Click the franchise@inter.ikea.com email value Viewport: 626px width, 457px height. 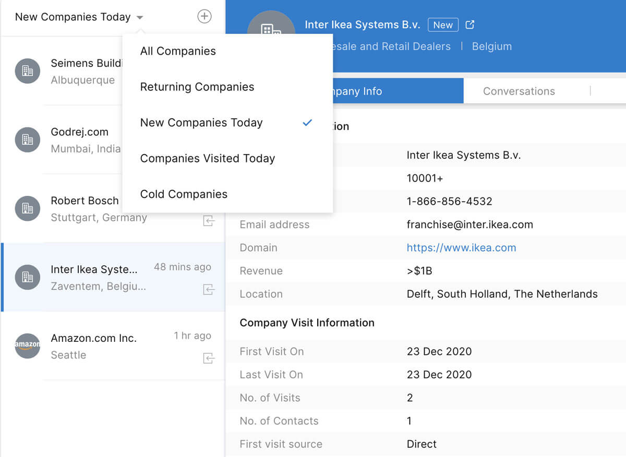(469, 225)
